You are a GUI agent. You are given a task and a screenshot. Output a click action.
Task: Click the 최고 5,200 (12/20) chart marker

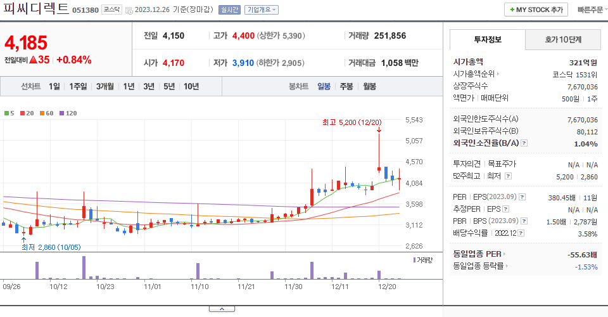click(351, 122)
